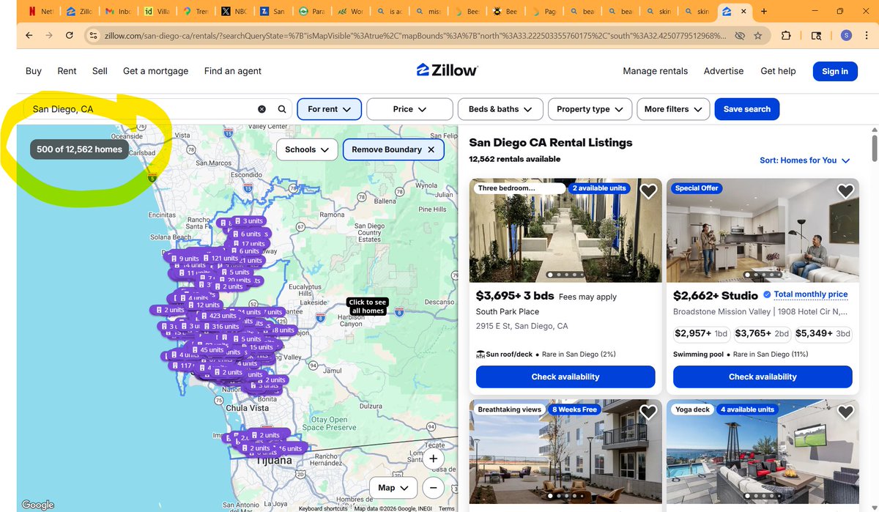Switch to the Gmail Inbox browser tab

pyautogui.click(x=117, y=11)
